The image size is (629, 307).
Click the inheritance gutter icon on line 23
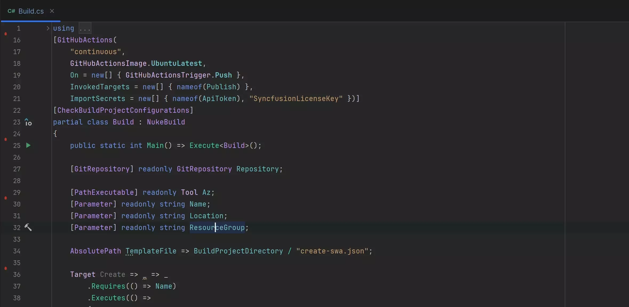coord(28,122)
